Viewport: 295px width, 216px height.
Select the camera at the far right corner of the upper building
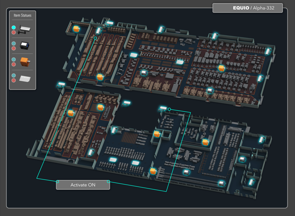point(268,51)
